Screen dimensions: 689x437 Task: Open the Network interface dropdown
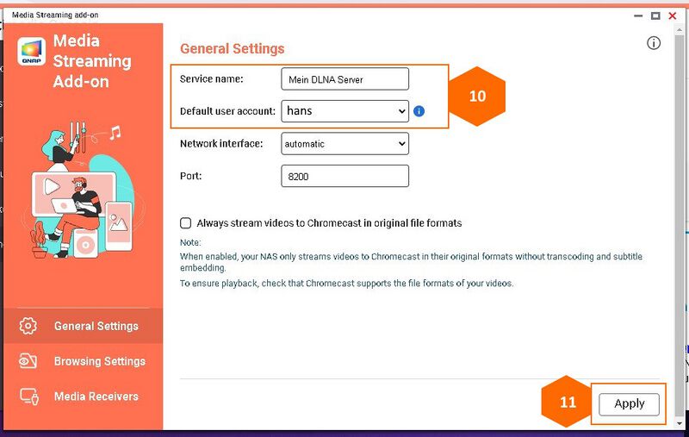pos(345,144)
